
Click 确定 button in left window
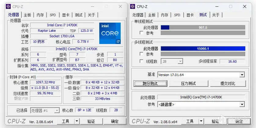(x=115, y=121)
